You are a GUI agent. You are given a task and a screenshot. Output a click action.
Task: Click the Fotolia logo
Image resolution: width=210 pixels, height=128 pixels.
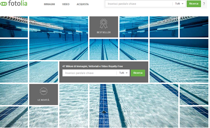click(x=14, y=3)
